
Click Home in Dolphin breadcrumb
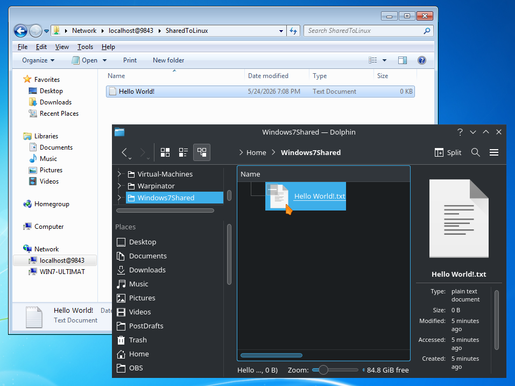[256, 152]
